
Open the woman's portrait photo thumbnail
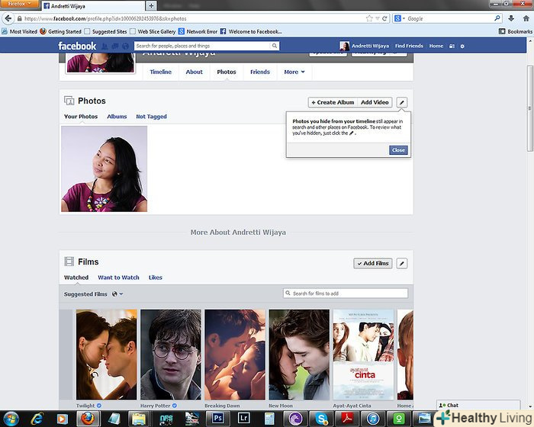105,169
